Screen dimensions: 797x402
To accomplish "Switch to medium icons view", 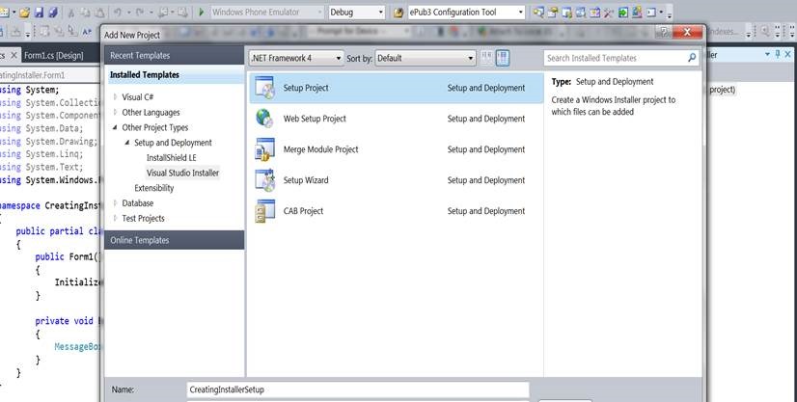I will pos(502,58).
